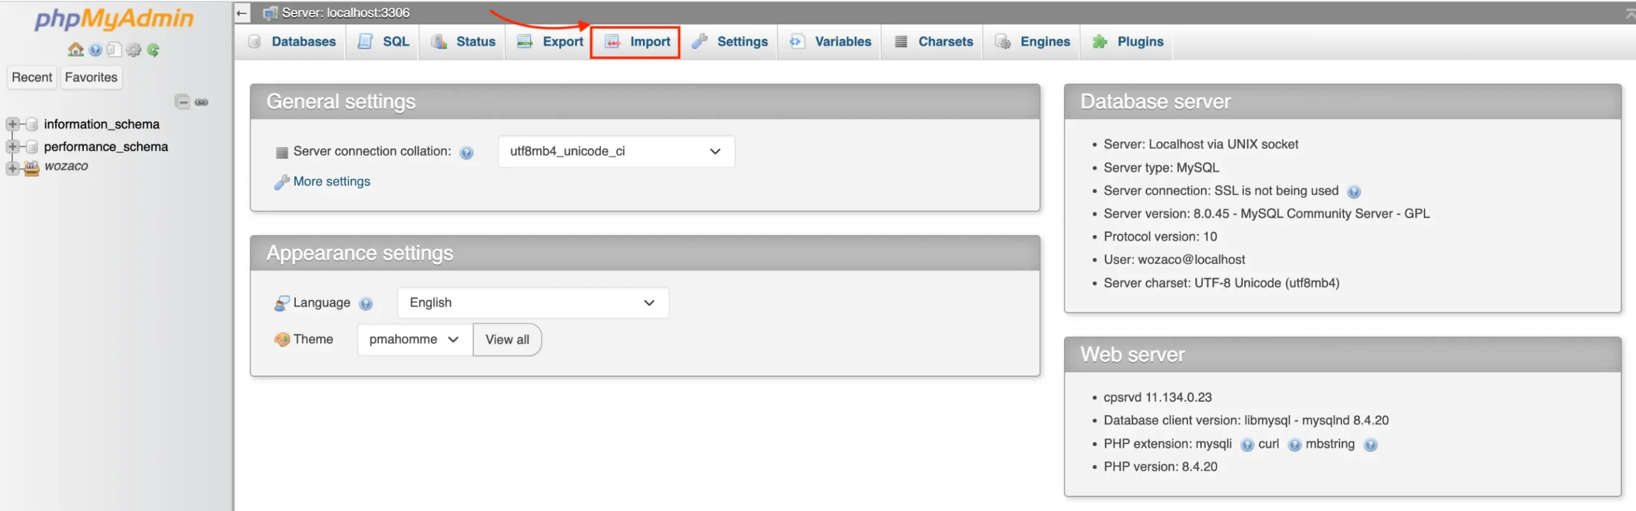Open More settings link

pos(332,181)
